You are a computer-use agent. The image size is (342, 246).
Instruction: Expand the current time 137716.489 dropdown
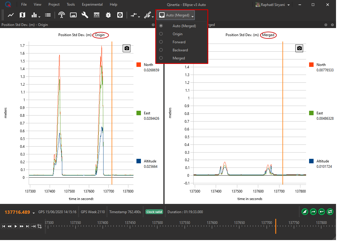(x=34, y=213)
